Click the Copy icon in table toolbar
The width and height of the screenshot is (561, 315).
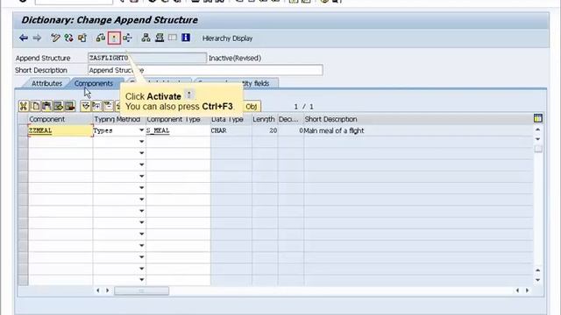35,106
